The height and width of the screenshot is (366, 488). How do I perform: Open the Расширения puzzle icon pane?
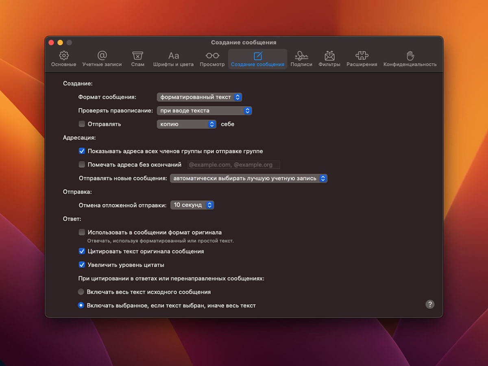[362, 59]
